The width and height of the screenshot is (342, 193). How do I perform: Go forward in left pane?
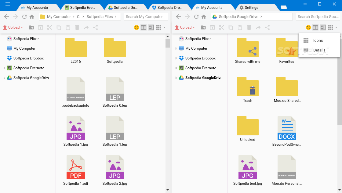16,16
